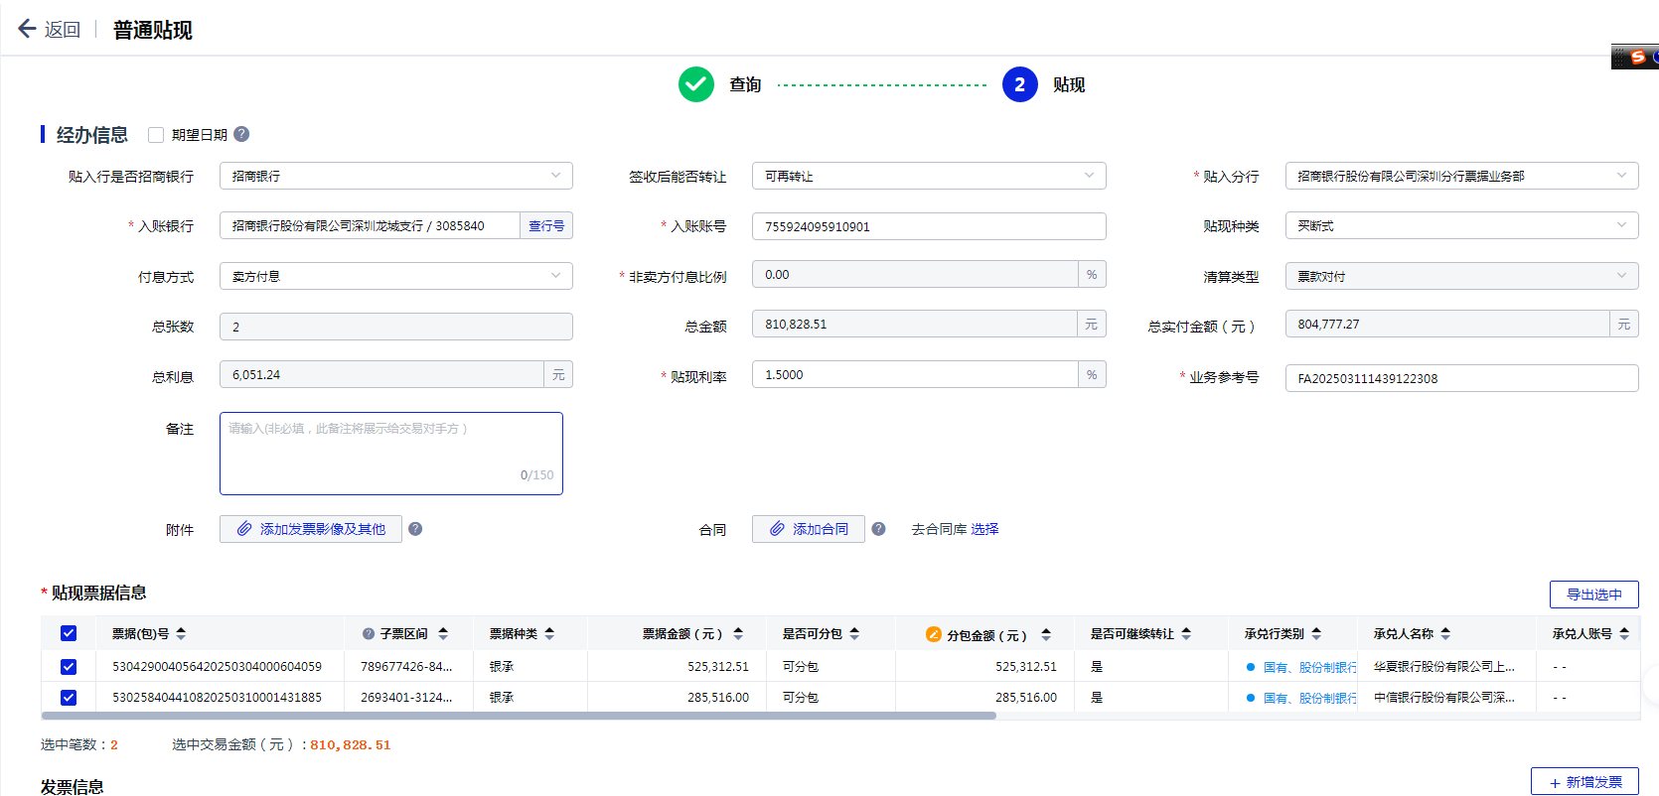
Task: Sort by 票据金额 column arrows
Action: point(738,633)
